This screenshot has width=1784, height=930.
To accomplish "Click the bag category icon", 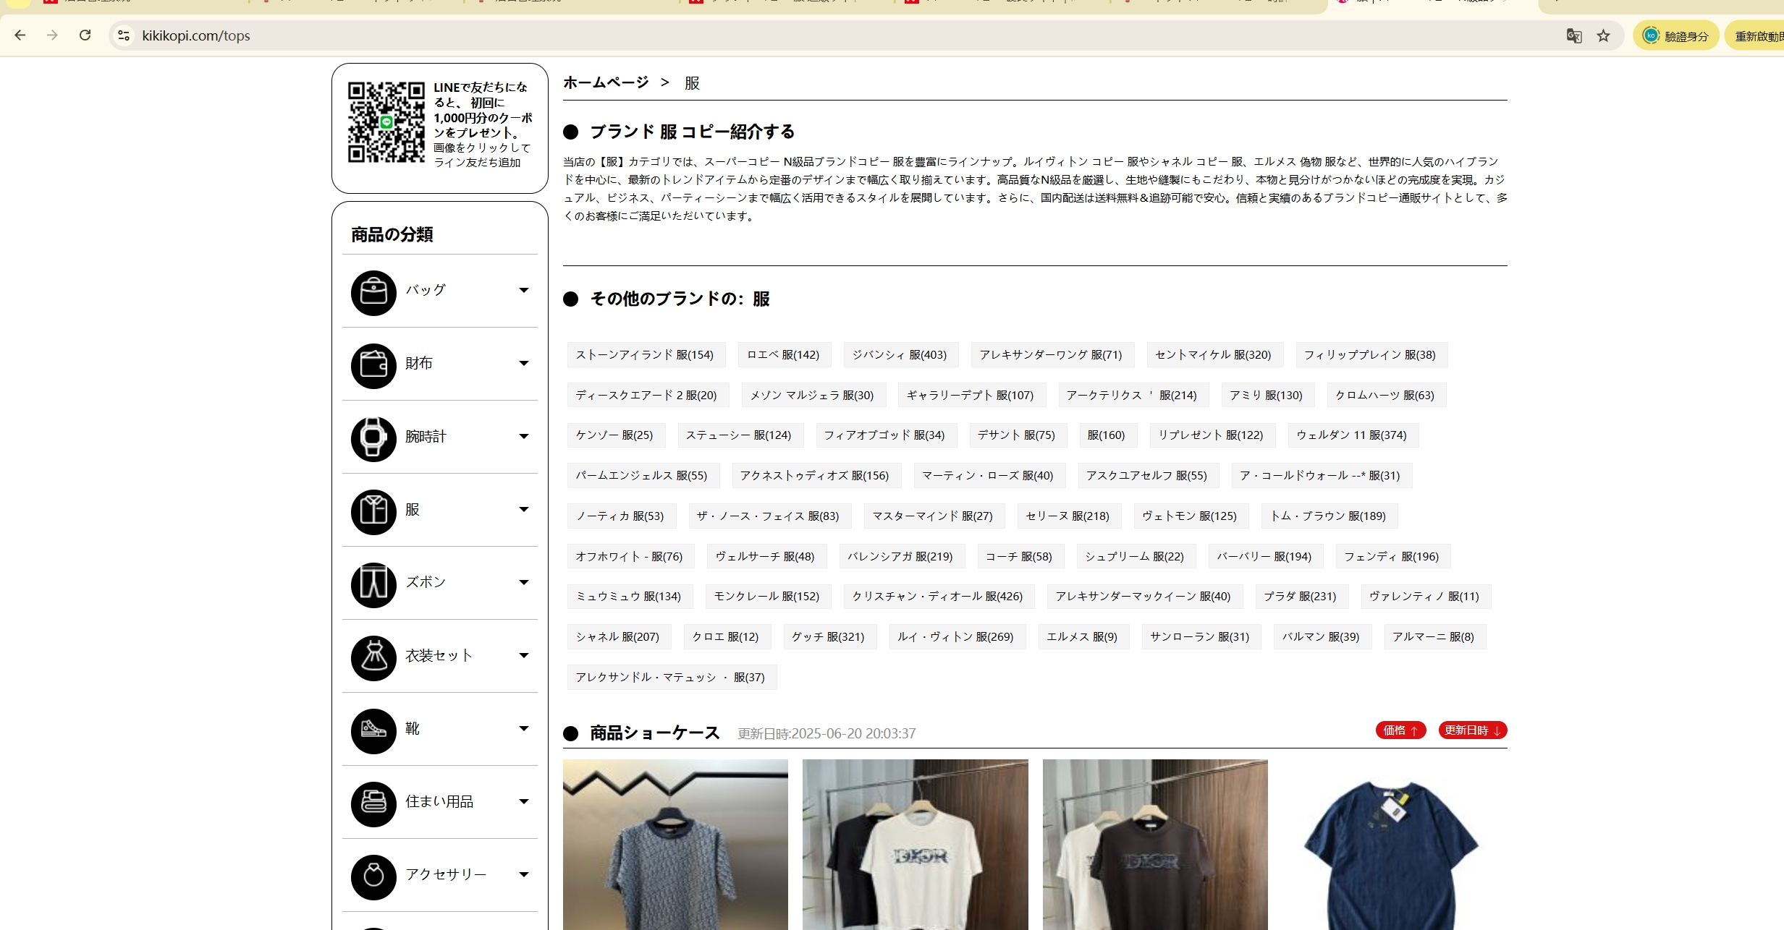I will [373, 293].
